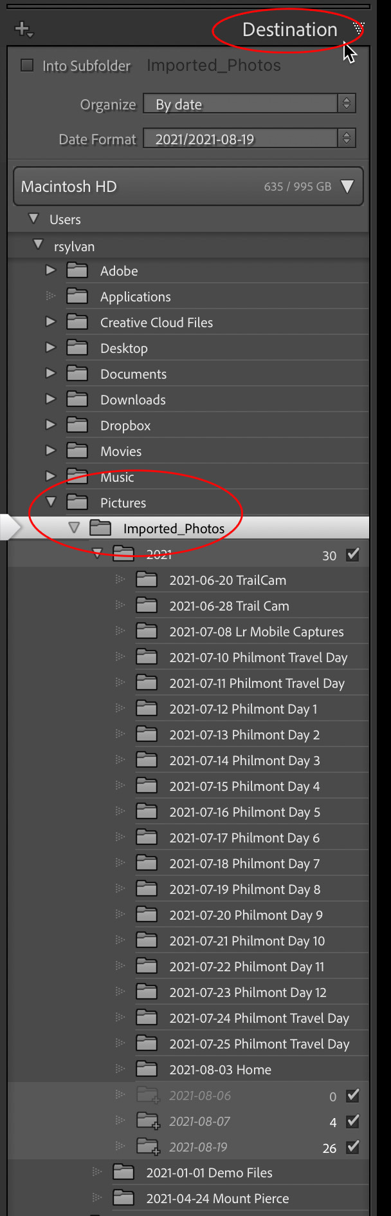Click the Pictures folder icon
Viewport: 391px width, 1216px height.
(x=77, y=502)
